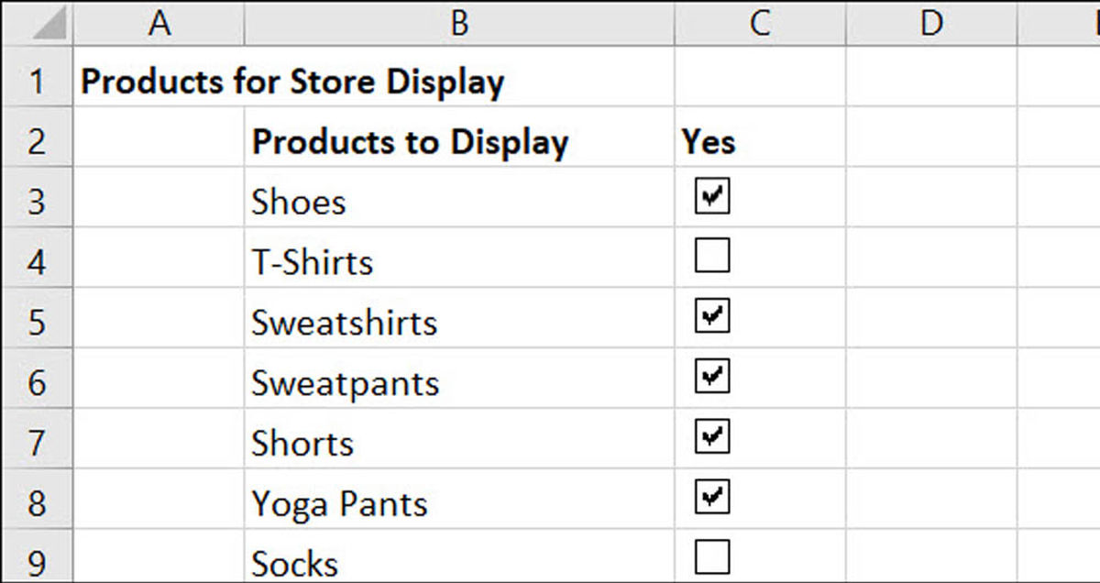Toggle the Sweatpants checkbox off
The height and width of the screenshot is (583, 1100).
pos(712,377)
